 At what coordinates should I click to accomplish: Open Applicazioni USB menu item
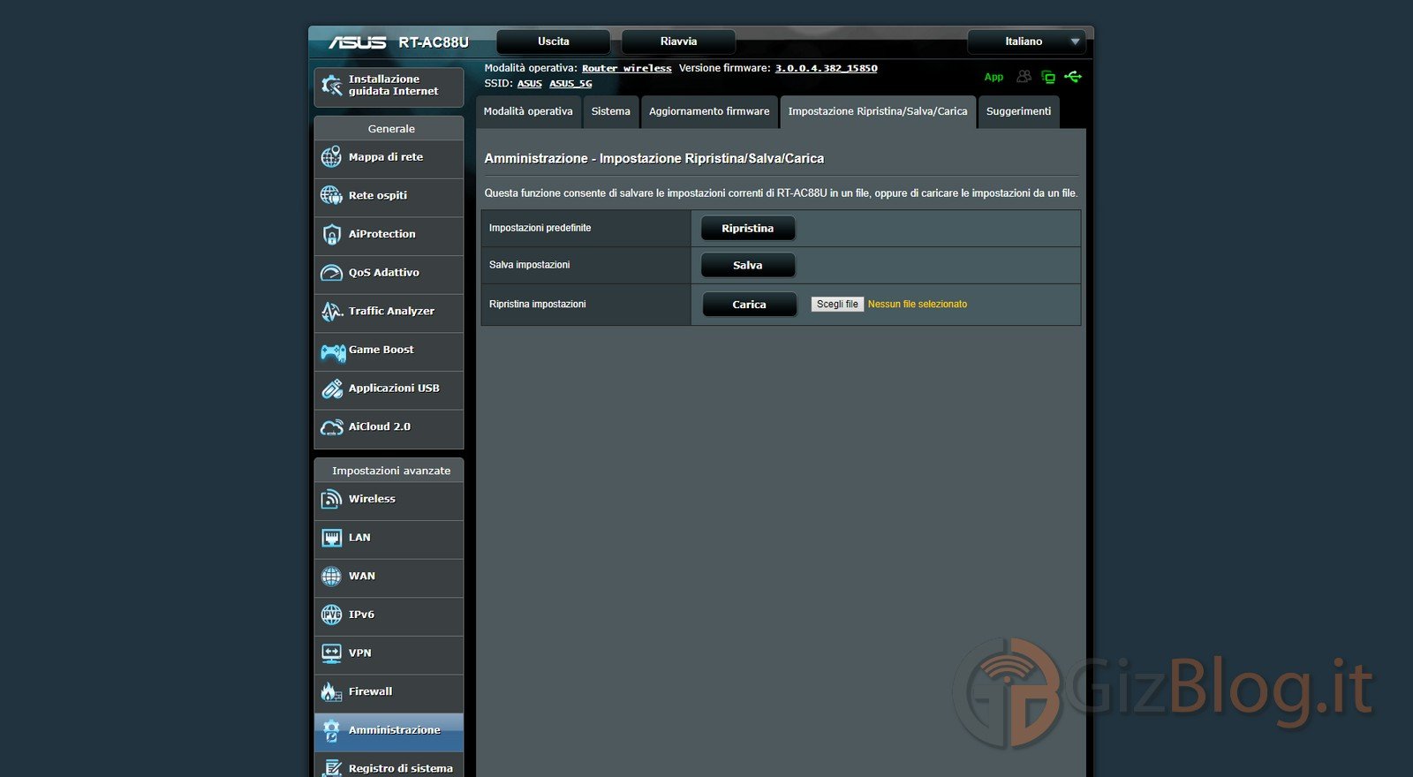coord(389,388)
